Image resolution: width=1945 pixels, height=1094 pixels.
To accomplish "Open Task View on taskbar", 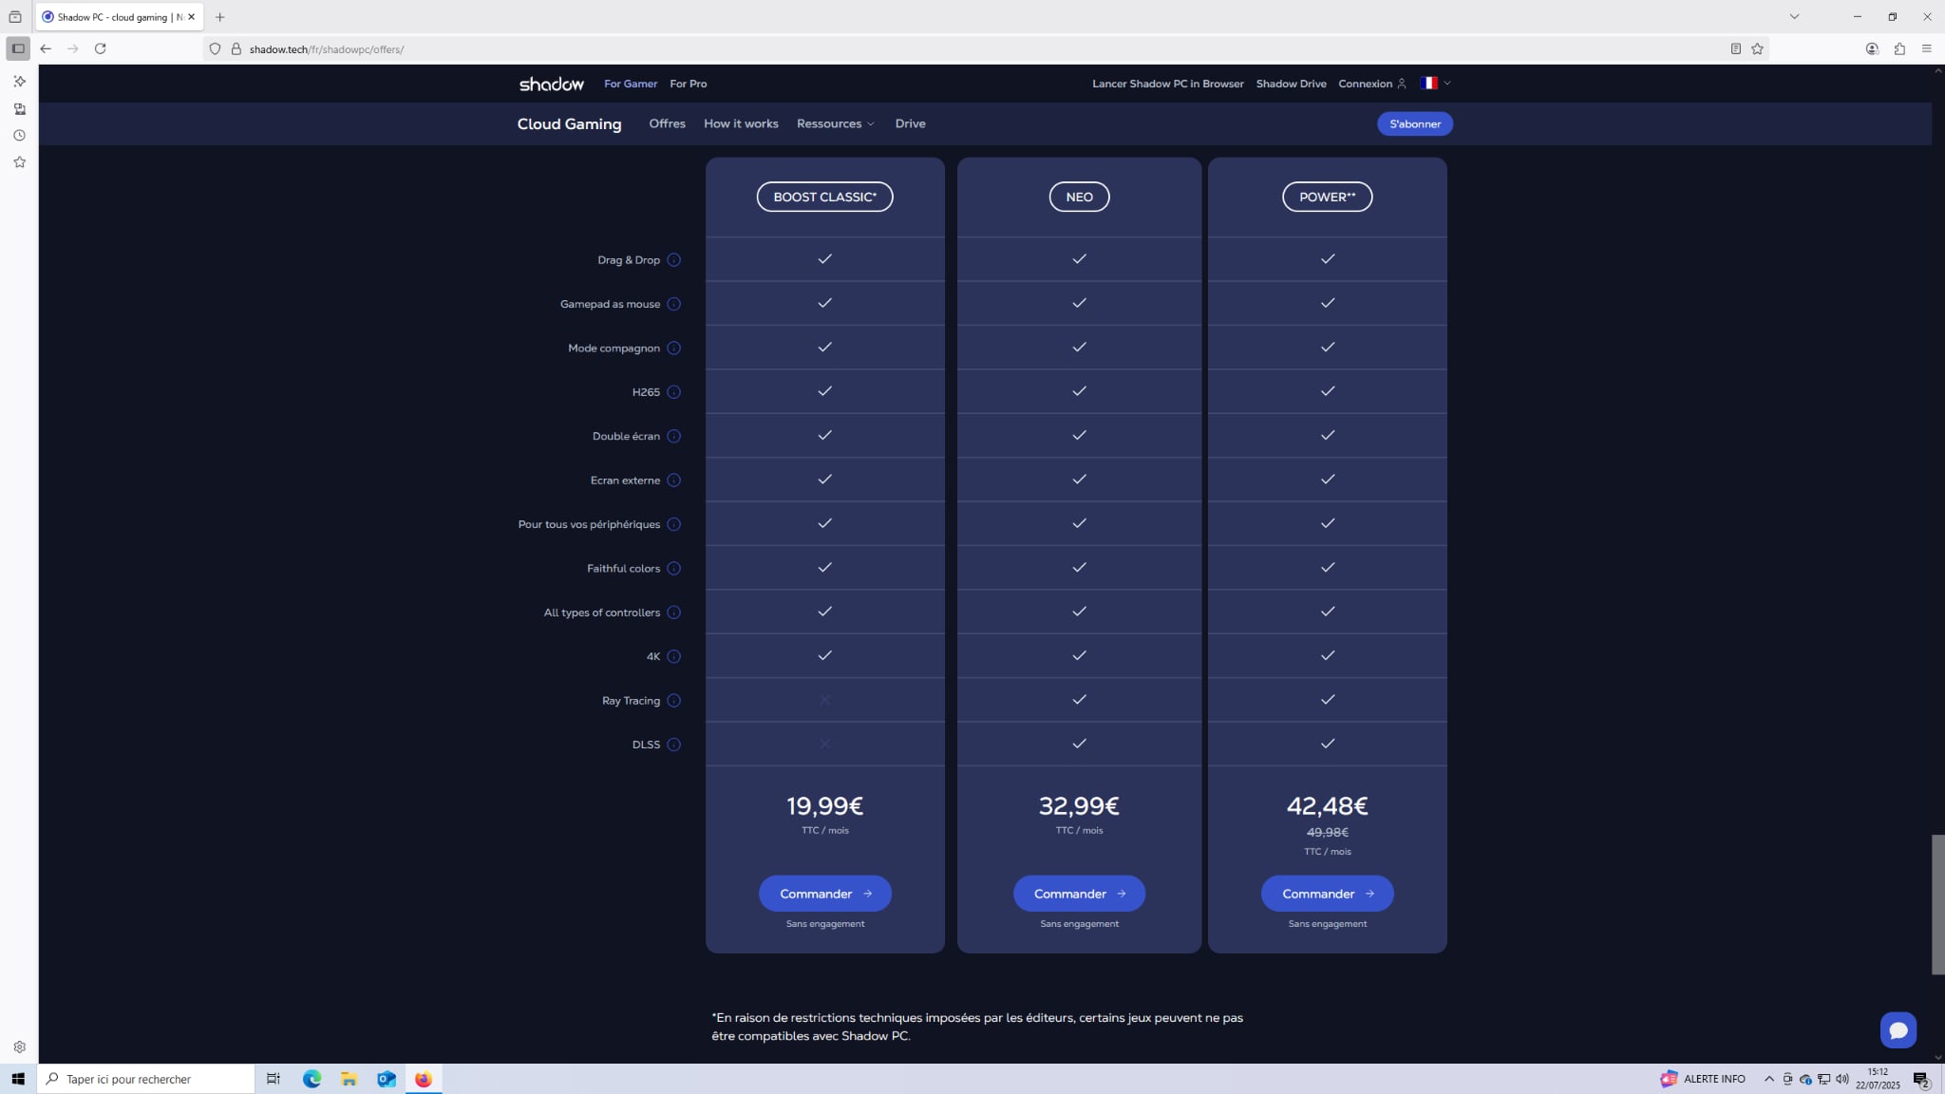I will [274, 1080].
